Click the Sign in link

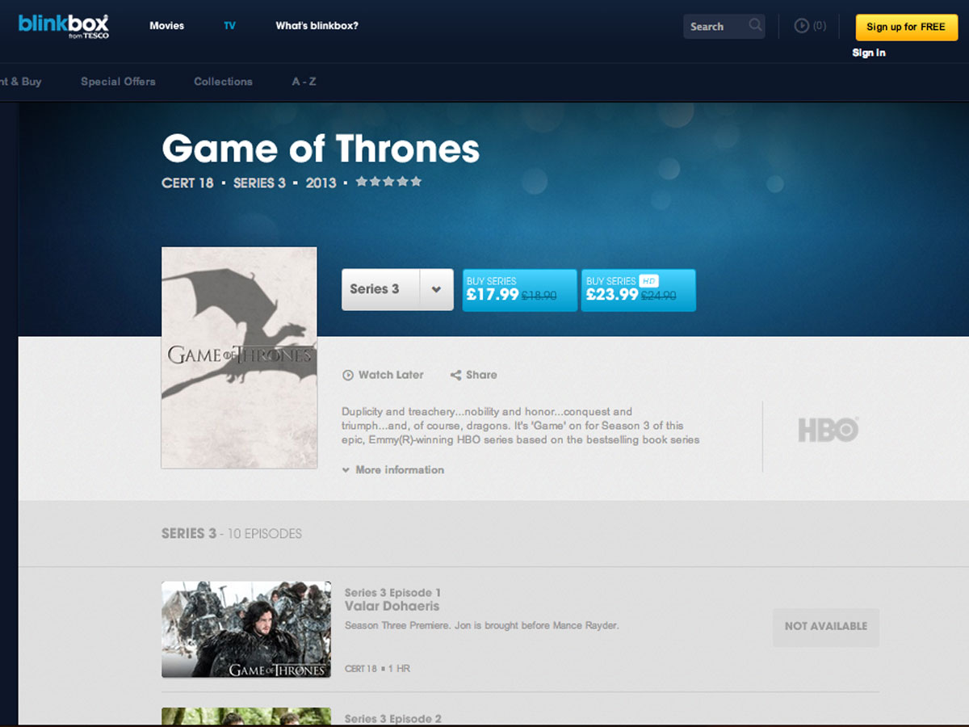pos(869,53)
